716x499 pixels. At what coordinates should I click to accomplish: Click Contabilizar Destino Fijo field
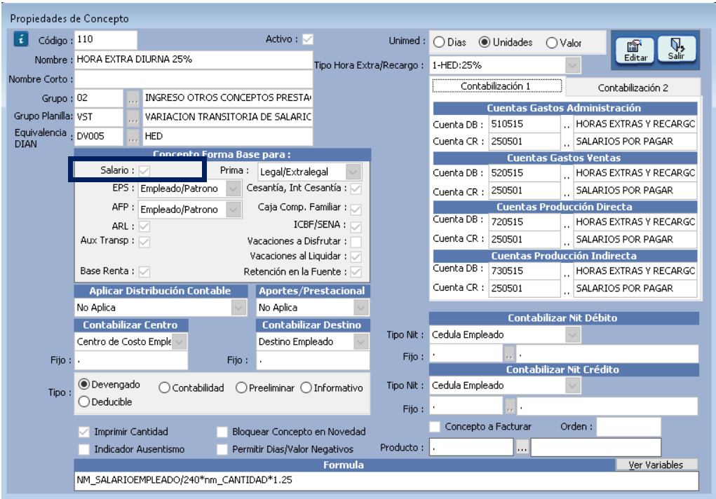click(313, 360)
